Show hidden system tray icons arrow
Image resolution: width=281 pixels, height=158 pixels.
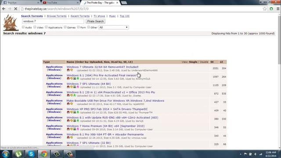pyautogui.click(x=240, y=154)
